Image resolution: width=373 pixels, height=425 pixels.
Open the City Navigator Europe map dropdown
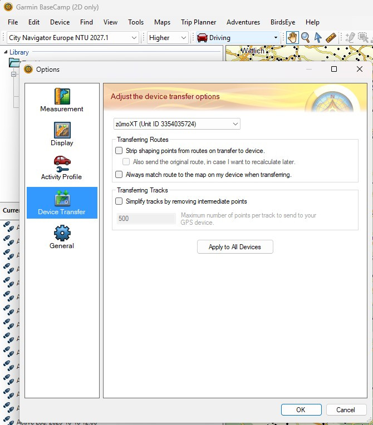click(73, 38)
